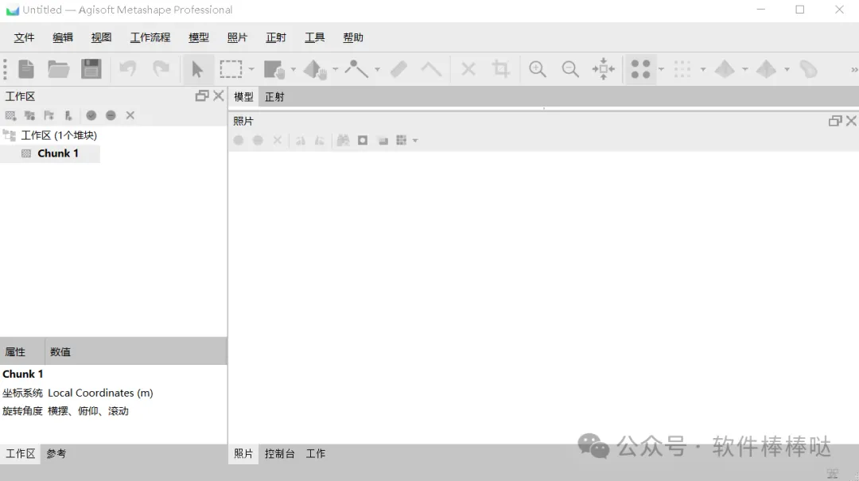Click binoculars icon in the 照片 pane toolbar
Viewport: 859px width, 481px height.
point(343,141)
